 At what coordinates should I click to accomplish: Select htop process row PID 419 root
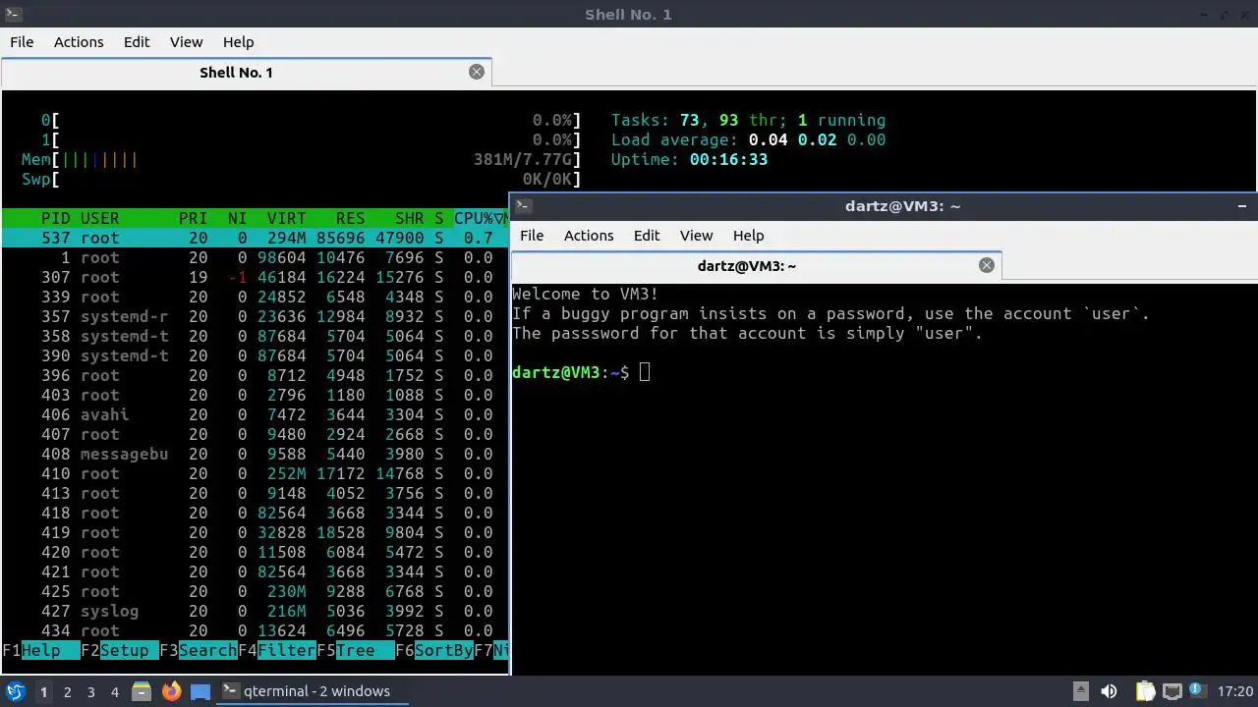pos(255,532)
